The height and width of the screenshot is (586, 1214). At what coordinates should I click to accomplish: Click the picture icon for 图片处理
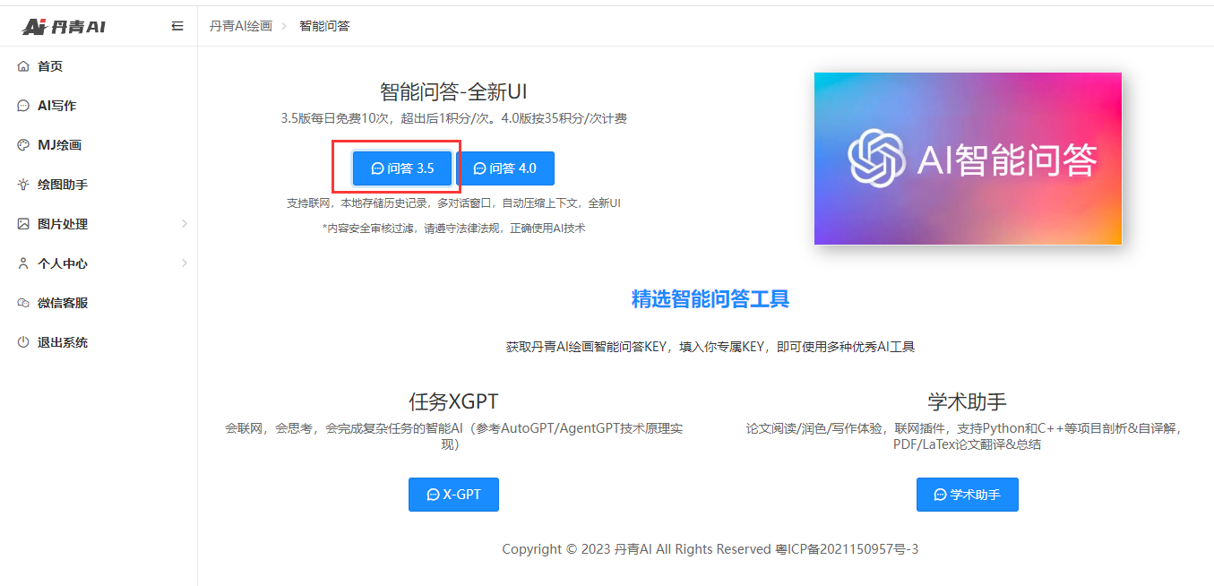pos(23,224)
